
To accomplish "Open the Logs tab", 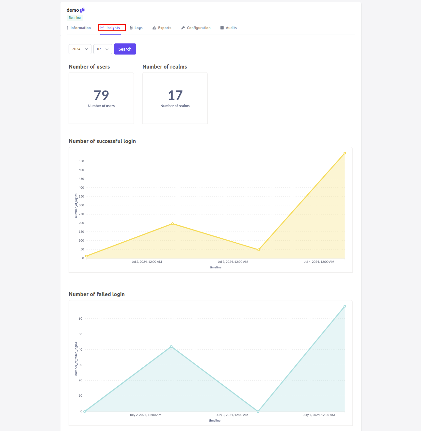I will pyautogui.click(x=136, y=28).
